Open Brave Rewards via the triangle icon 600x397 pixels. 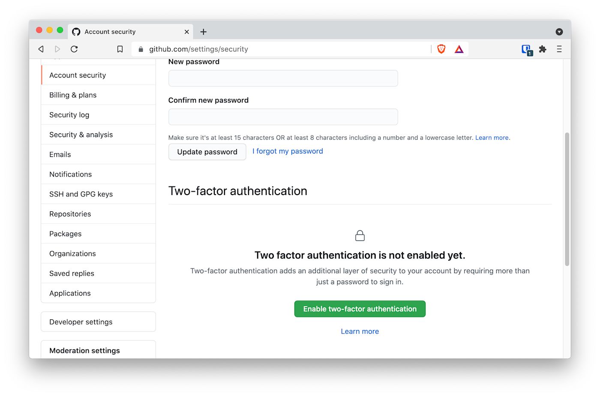point(459,49)
